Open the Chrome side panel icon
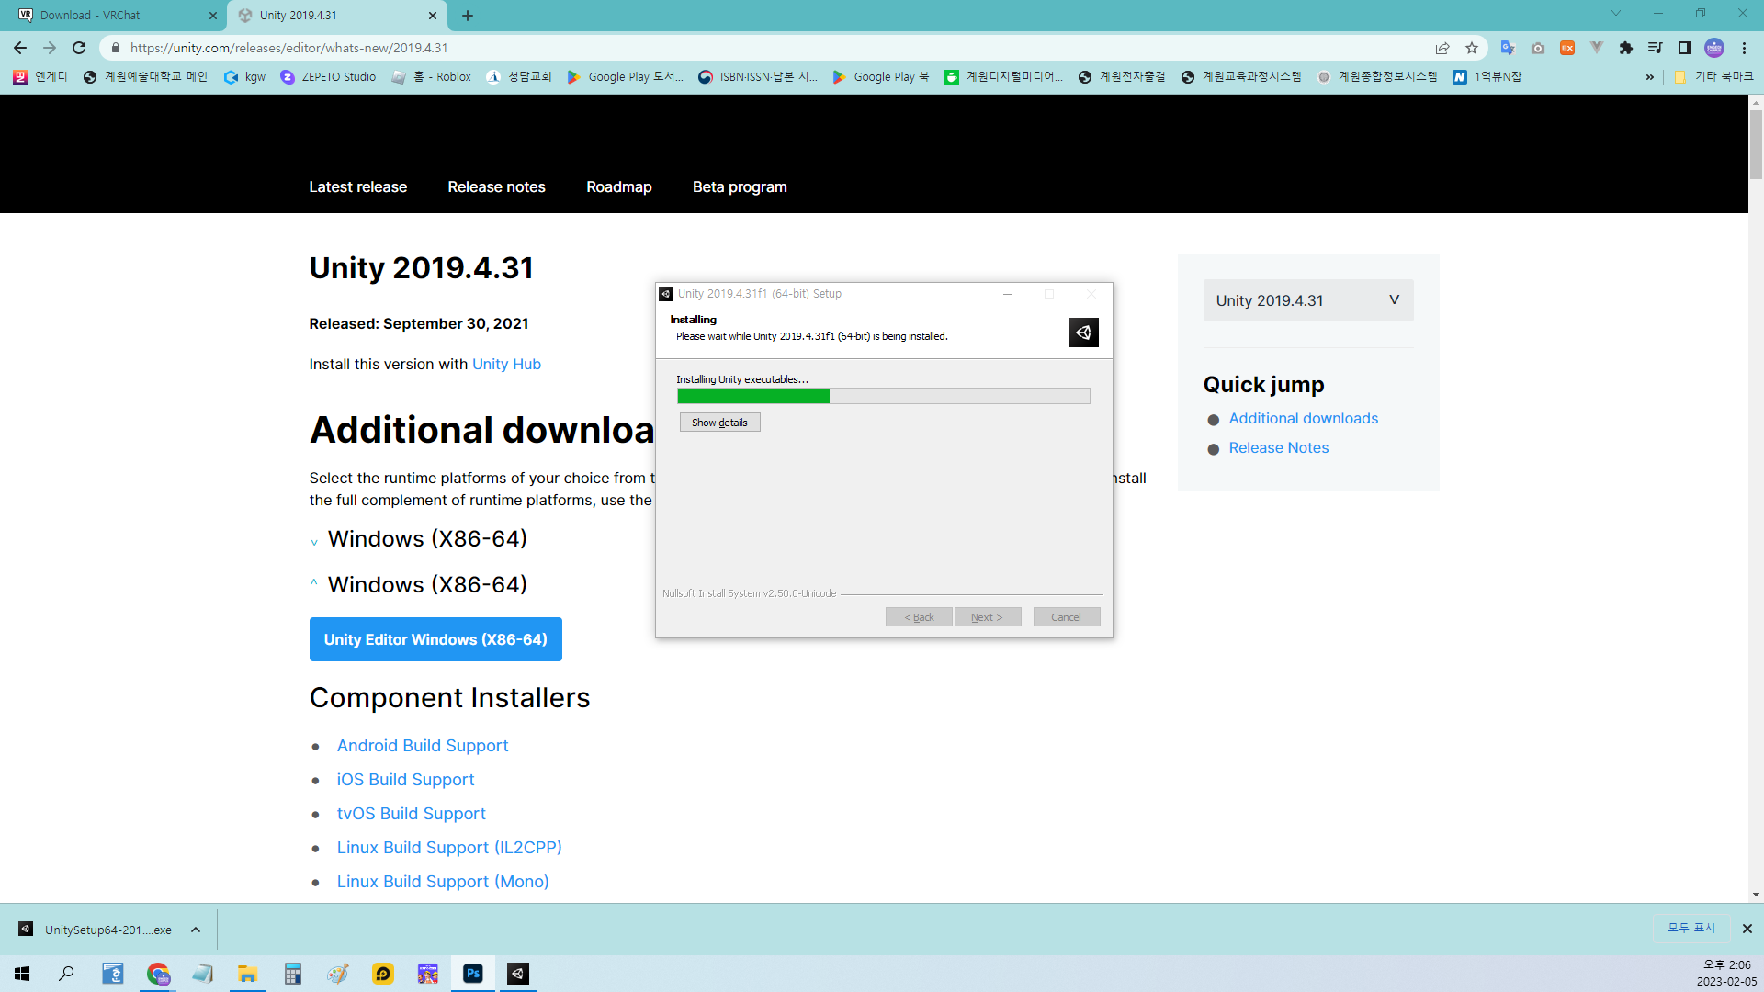 pos(1685,48)
